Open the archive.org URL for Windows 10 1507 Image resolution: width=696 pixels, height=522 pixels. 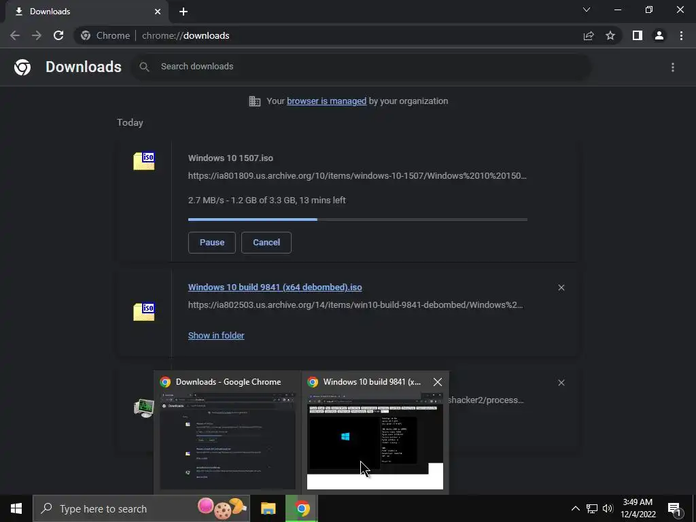[x=358, y=176]
